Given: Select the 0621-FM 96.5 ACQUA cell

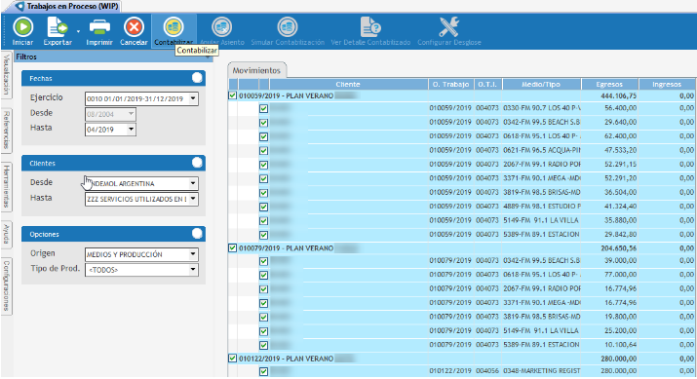Looking at the screenshot, I should tap(541, 150).
